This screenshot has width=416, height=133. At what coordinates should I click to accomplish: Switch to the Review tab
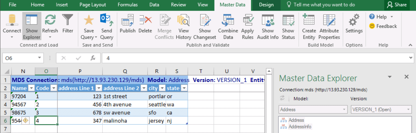(x=178, y=5)
